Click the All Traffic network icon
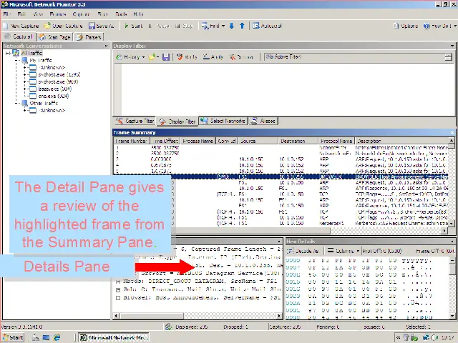 (16, 53)
